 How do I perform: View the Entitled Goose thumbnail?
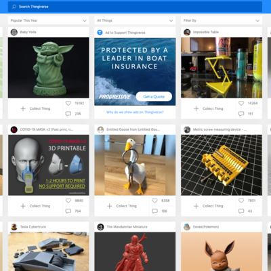(135, 165)
